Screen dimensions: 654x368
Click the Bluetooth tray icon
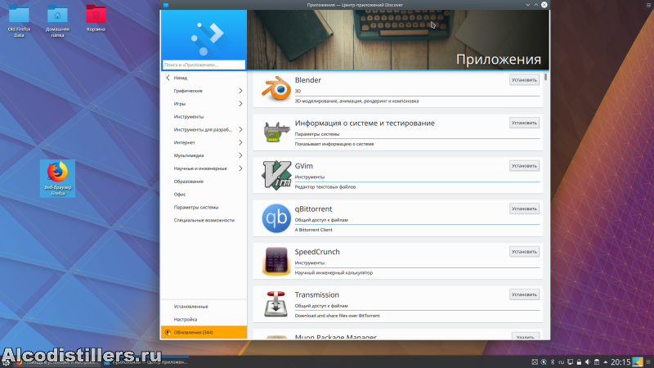coord(553,362)
